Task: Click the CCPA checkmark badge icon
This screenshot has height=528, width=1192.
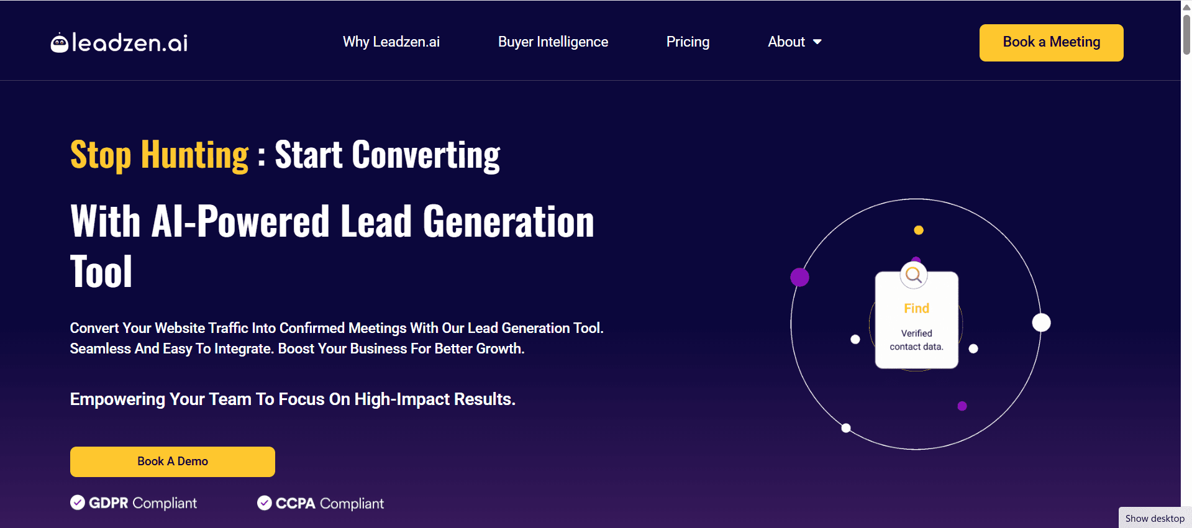Action: click(265, 503)
